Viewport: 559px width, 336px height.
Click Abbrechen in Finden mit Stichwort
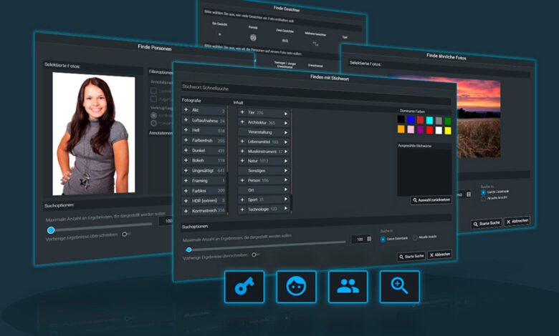click(439, 255)
